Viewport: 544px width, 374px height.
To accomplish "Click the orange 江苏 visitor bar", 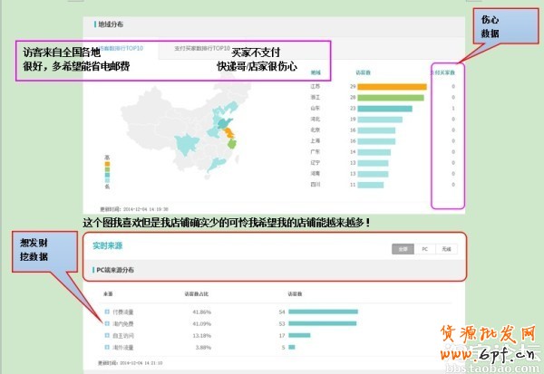I will click(x=391, y=87).
